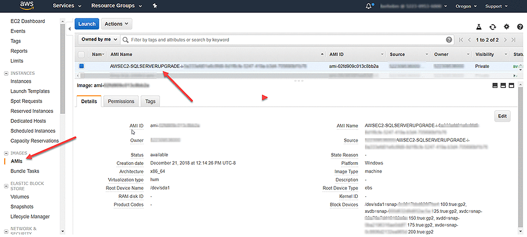Toggle the AWSEC2-SQLSERVERUPGRADE row checkbox
This screenshot has width=527, height=237.
(x=81, y=66)
